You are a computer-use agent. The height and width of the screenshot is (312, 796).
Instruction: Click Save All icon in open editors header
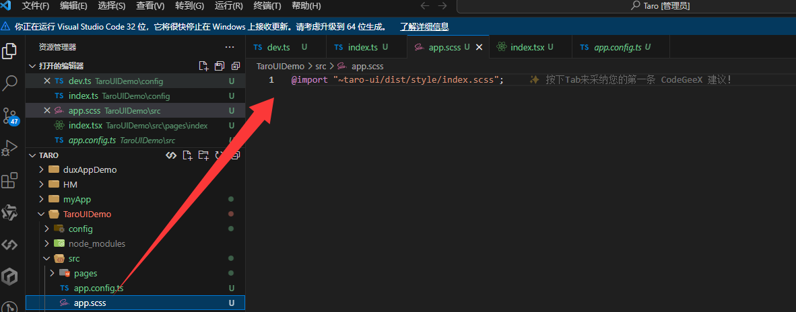(220, 66)
